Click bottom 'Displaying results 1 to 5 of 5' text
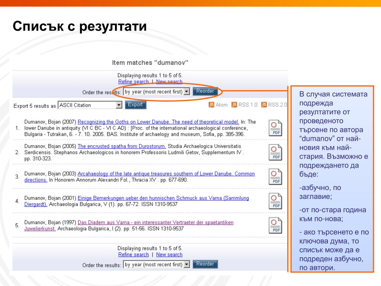 coord(150,248)
